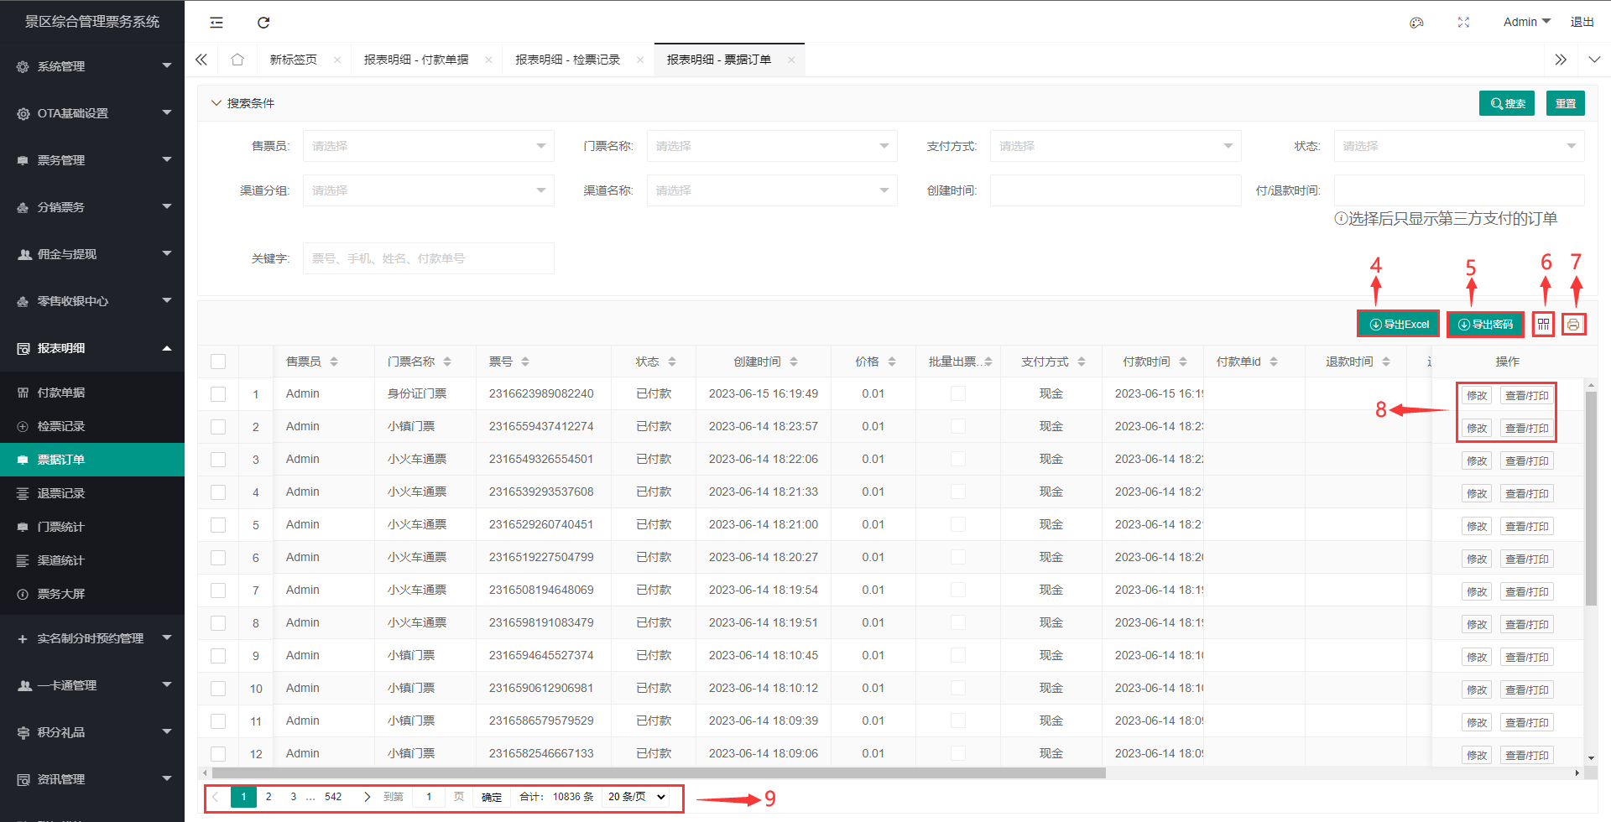Viewport: 1611px width, 822px height.
Task: Sort by 状态 column arrows
Action: tap(672, 362)
